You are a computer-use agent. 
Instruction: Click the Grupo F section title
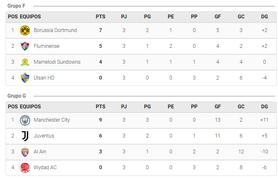click(16, 6)
